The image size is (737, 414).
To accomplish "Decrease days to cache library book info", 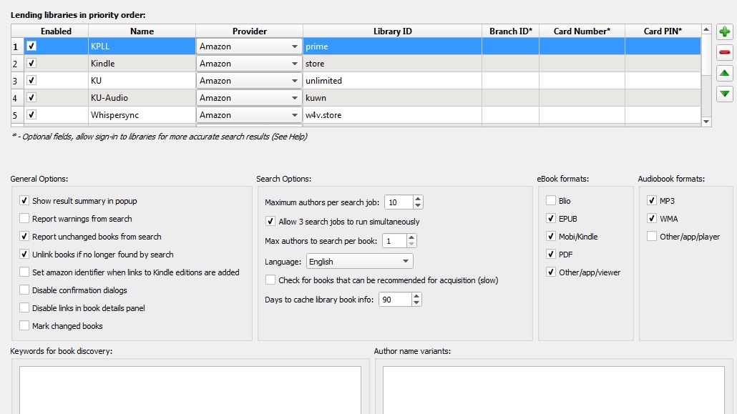I will [416, 302].
